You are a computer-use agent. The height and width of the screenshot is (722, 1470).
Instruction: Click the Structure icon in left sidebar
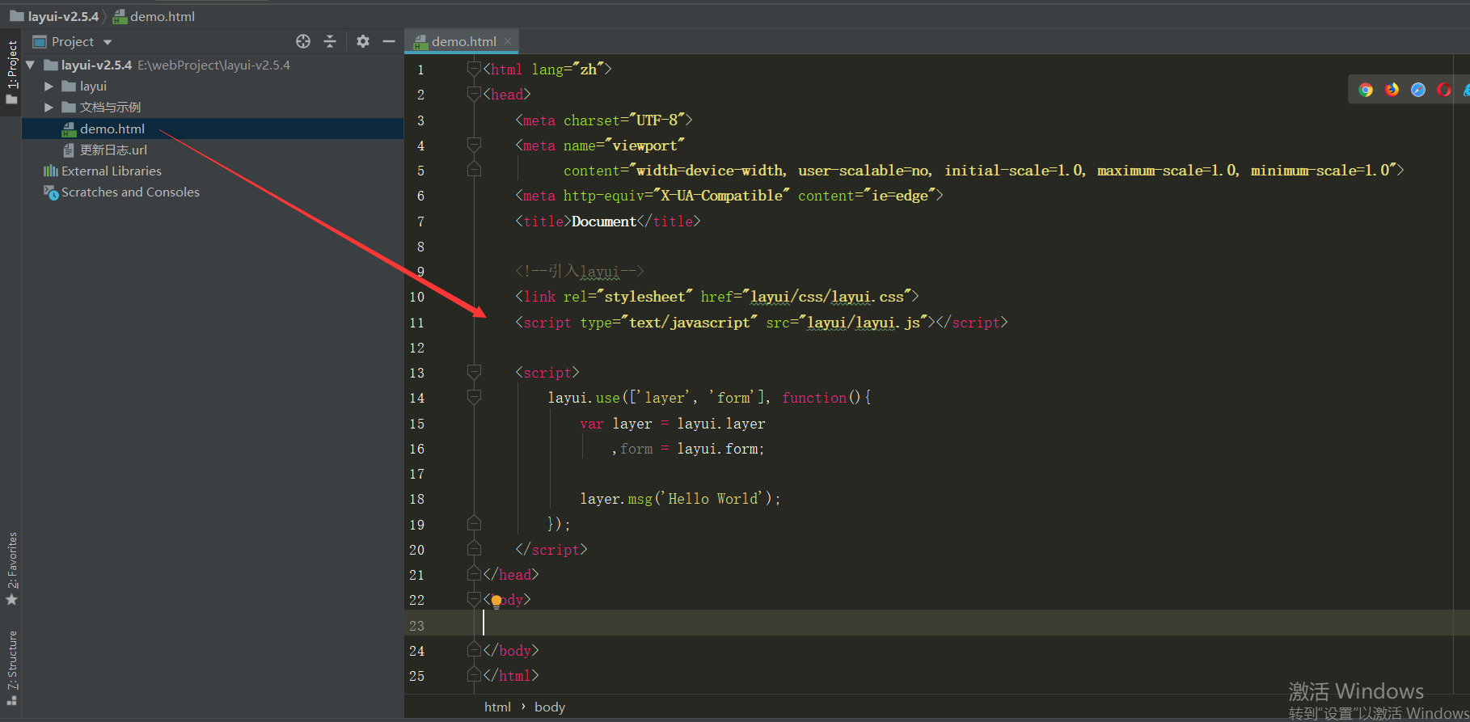[11, 700]
